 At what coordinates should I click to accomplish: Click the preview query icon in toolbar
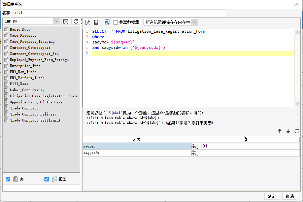[x=88, y=22]
